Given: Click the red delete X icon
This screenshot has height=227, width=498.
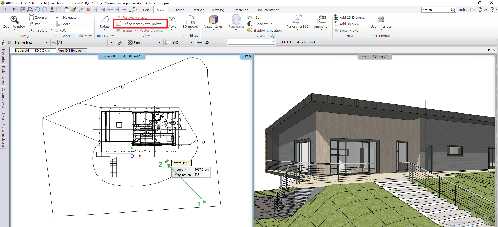Looking at the screenshot, I should click(x=88, y=10).
